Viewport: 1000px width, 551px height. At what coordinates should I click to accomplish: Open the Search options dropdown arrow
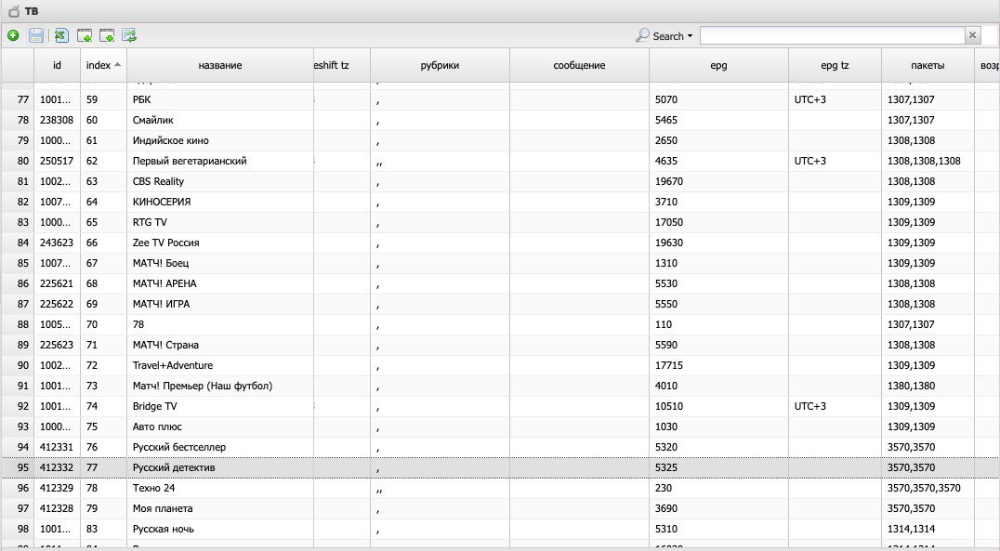[x=690, y=36]
